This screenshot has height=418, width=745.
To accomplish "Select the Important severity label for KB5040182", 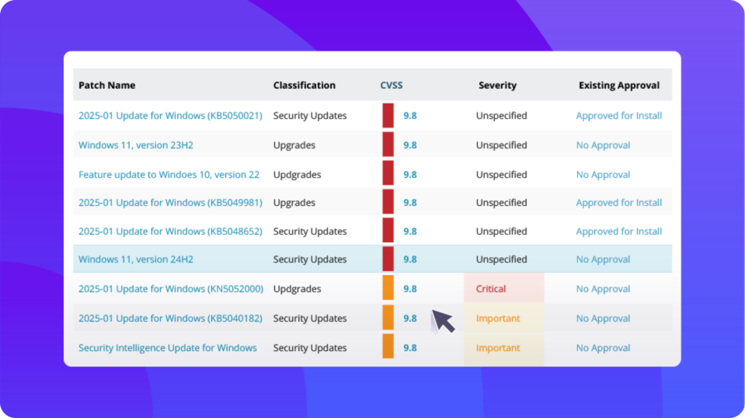I will click(x=498, y=318).
